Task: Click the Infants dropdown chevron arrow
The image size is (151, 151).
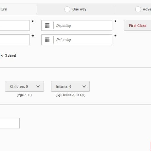Action: 84,86
